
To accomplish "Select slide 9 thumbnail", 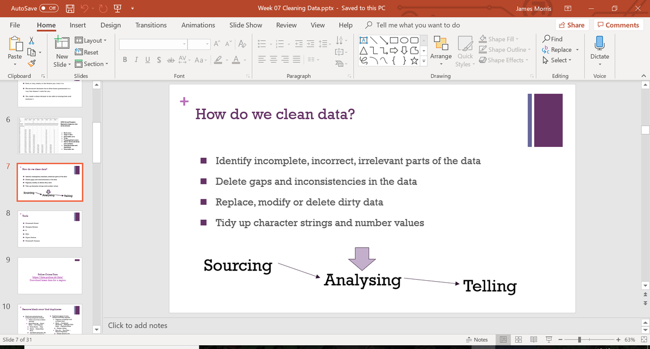I will [49, 275].
